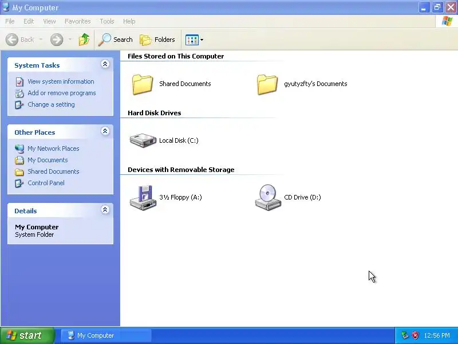Click the Other Places header title

[35, 132]
